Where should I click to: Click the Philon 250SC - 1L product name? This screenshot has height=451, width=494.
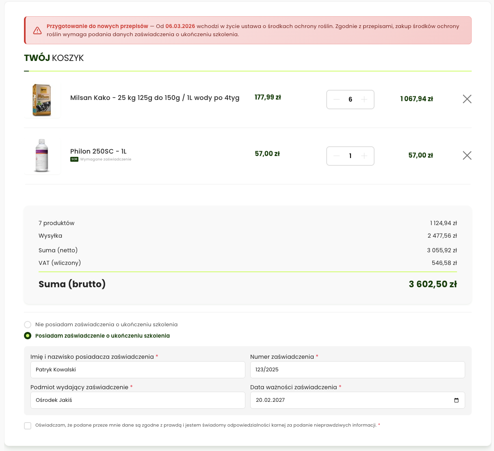(x=98, y=152)
